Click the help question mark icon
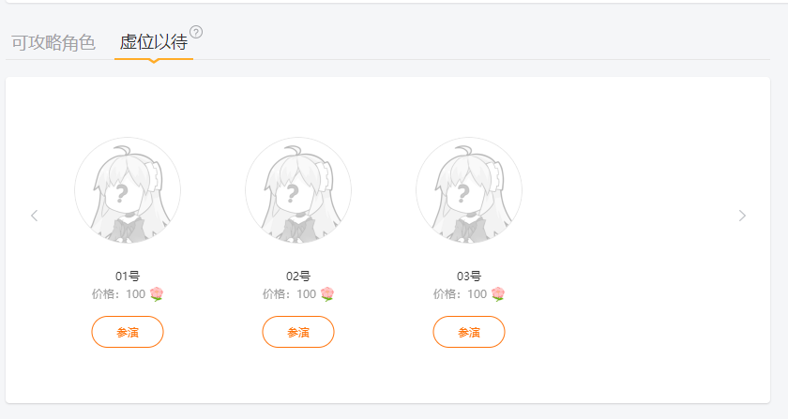788x419 pixels. tap(196, 32)
